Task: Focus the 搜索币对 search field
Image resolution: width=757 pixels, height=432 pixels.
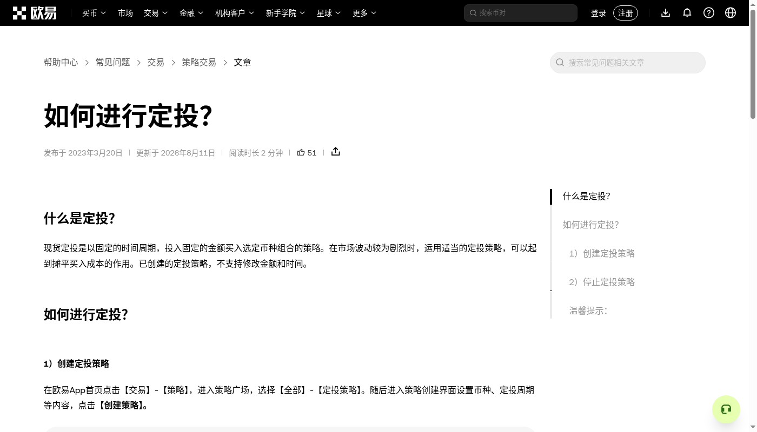Action: coord(521,13)
